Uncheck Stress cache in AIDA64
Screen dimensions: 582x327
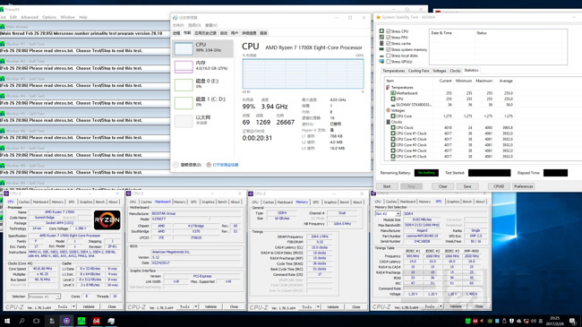coord(389,44)
